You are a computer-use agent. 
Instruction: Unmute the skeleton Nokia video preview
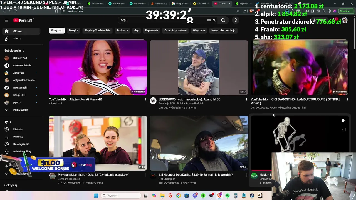[343, 121]
